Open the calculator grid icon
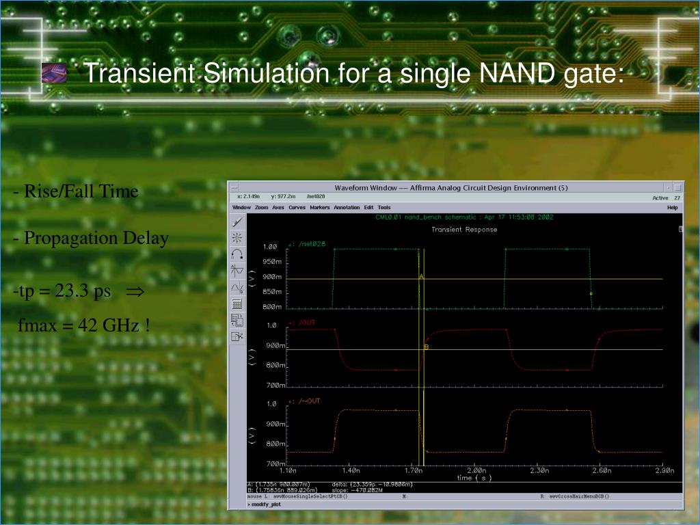The image size is (700, 525). [237, 304]
